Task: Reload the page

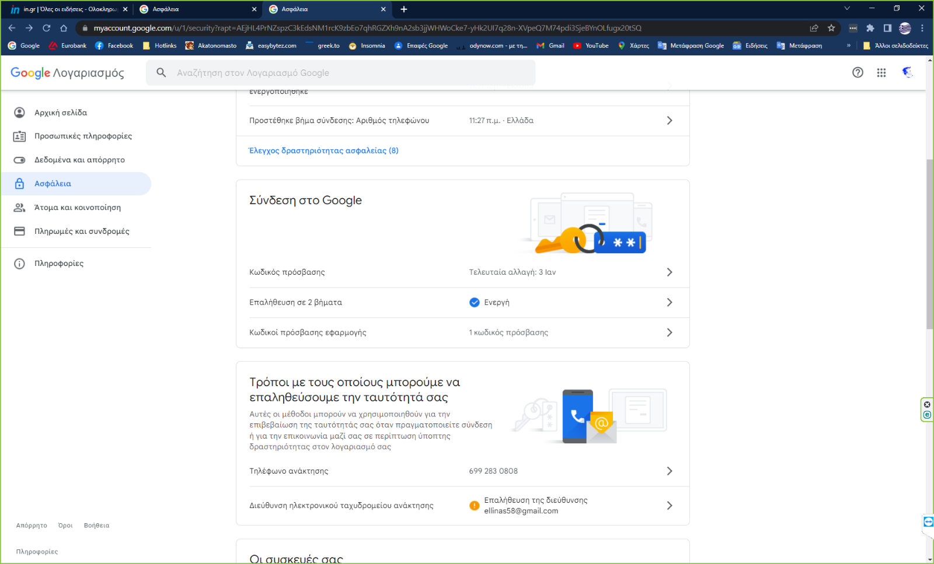Action: (x=47, y=28)
